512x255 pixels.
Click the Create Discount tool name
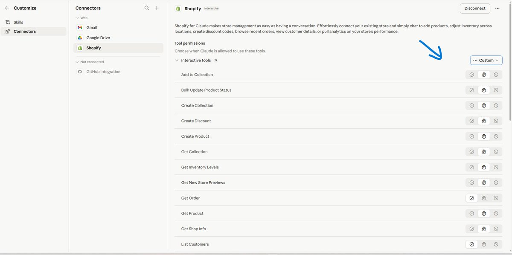[196, 121]
